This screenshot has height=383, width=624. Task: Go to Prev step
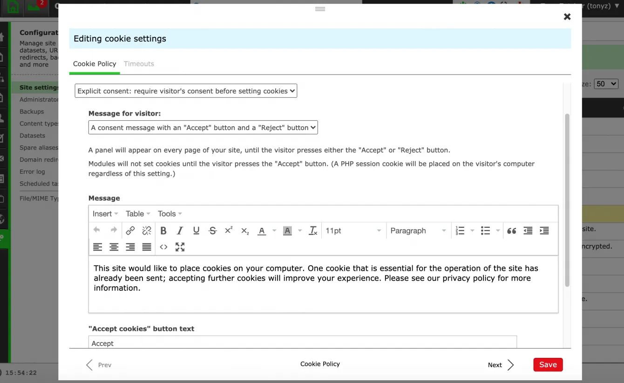pos(99,365)
